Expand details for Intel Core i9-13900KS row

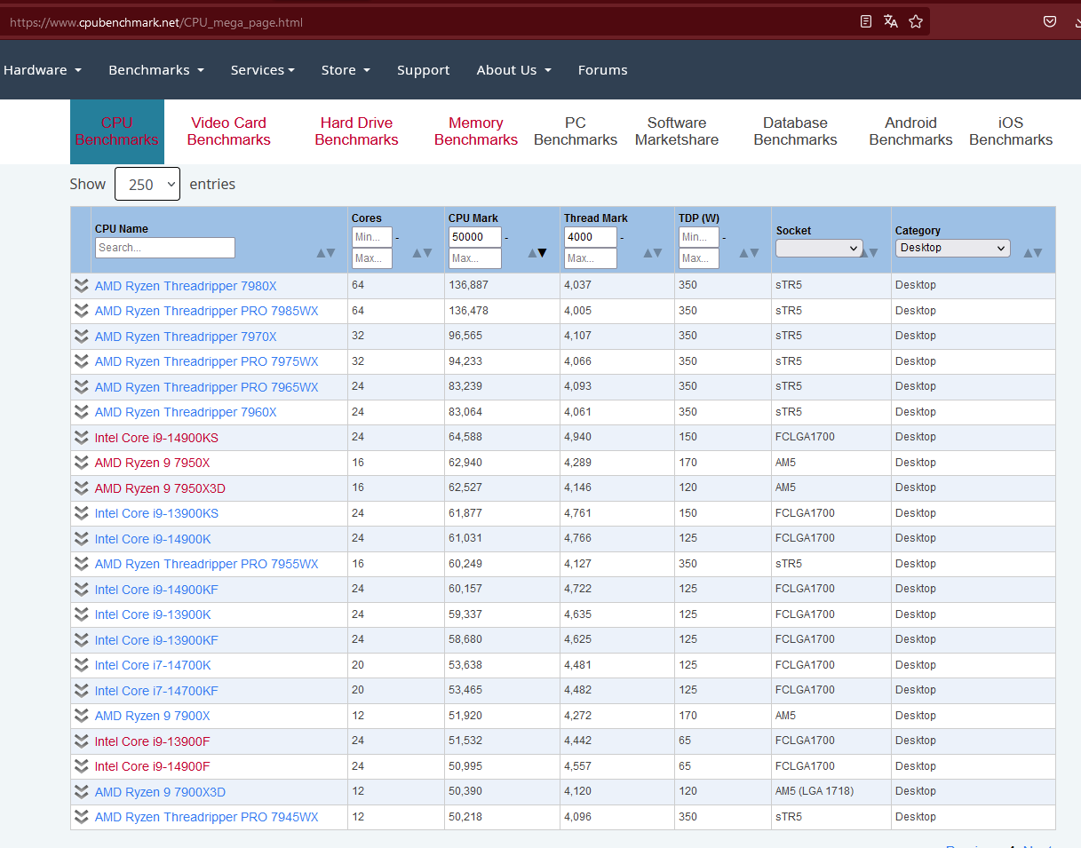(x=82, y=513)
